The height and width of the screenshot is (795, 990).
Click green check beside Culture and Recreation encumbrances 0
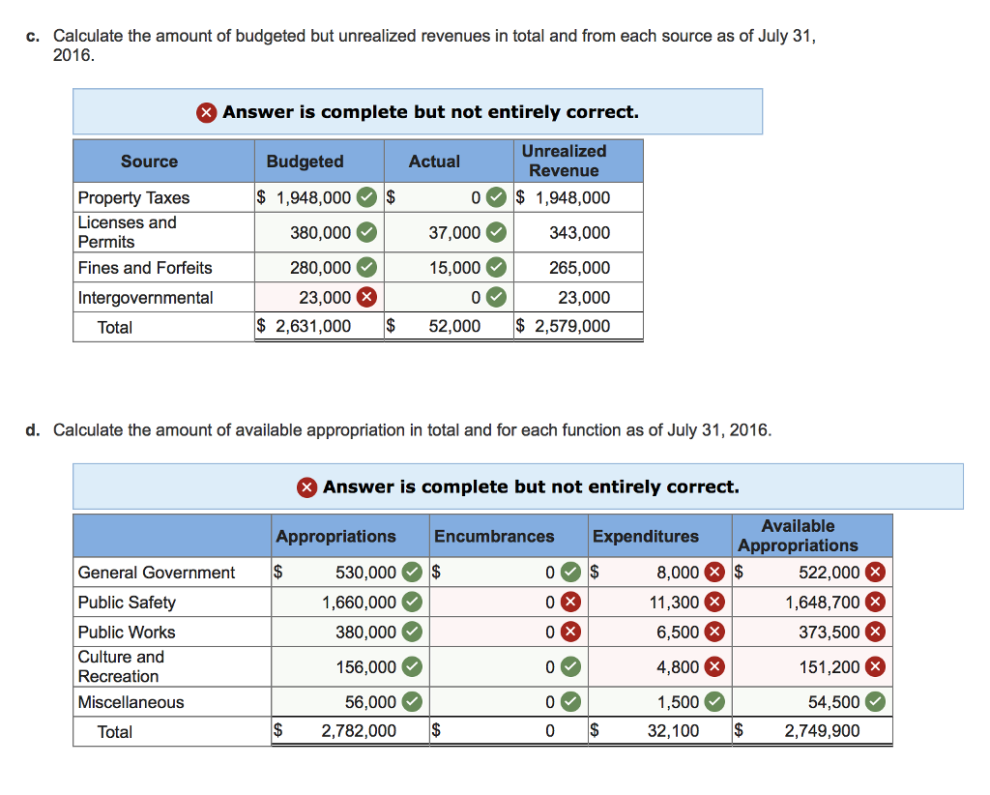570,666
